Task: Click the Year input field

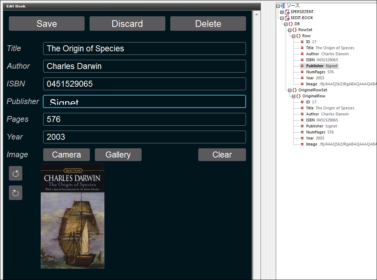Action: (x=144, y=137)
